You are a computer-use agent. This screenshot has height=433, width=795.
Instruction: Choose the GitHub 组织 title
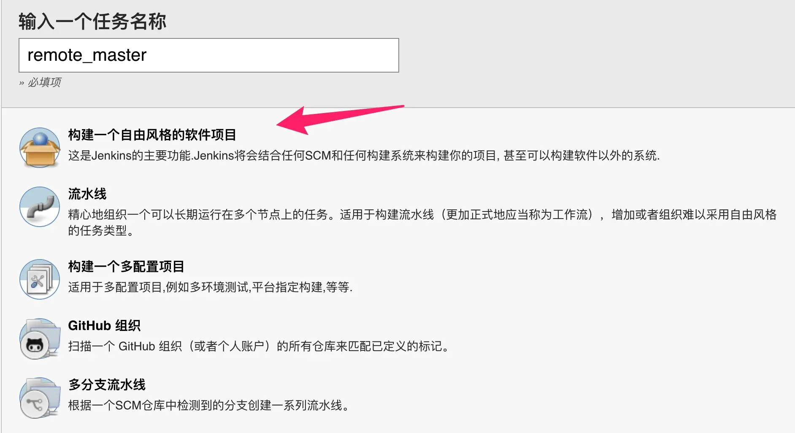point(104,326)
